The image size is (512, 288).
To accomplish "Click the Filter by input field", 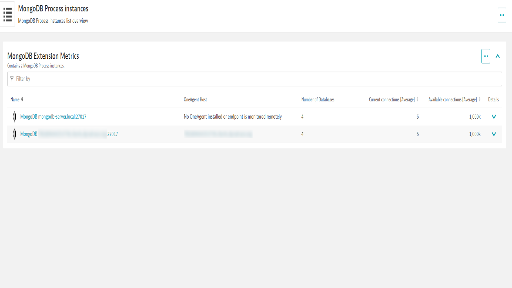I will click(255, 79).
